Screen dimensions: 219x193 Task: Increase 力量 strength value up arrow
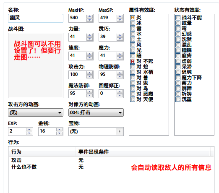point(89,35)
